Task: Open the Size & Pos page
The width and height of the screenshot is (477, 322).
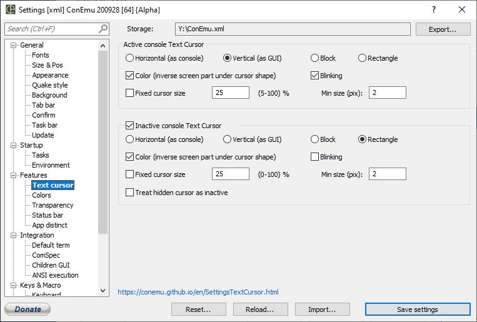Action: 48,65
